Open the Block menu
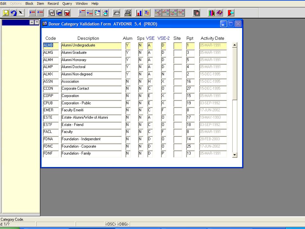 [29, 3]
